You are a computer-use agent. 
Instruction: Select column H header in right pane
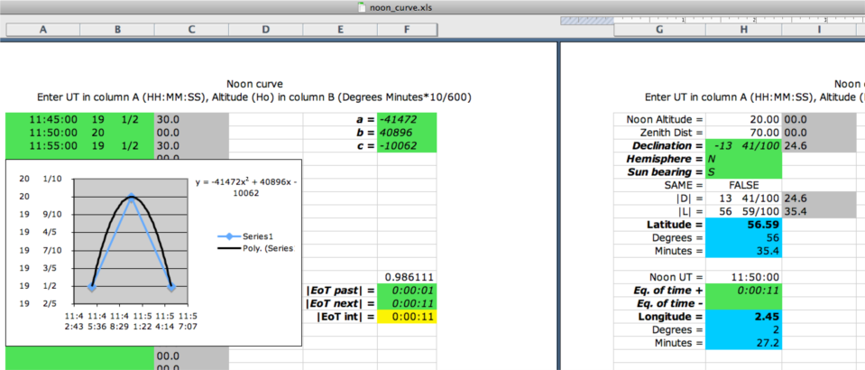pyautogui.click(x=743, y=30)
